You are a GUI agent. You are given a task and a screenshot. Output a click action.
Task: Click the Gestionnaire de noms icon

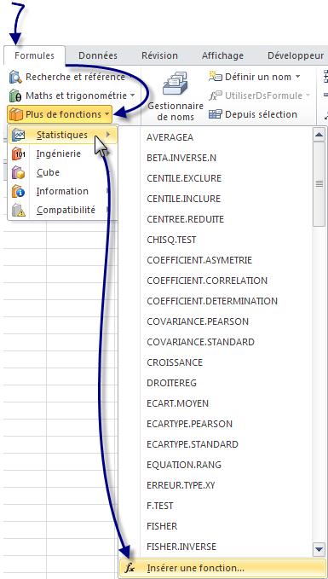tap(176, 84)
